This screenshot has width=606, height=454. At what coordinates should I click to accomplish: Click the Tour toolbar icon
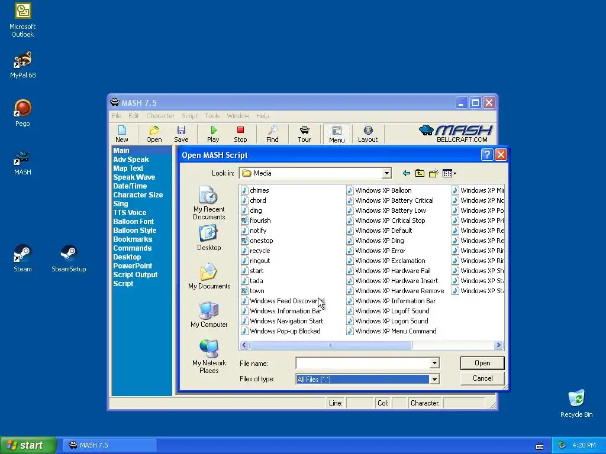tap(304, 134)
